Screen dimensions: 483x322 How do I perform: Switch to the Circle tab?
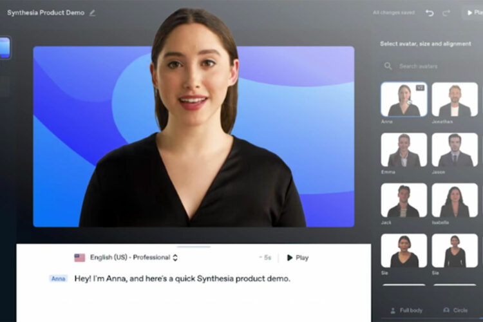point(455,310)
